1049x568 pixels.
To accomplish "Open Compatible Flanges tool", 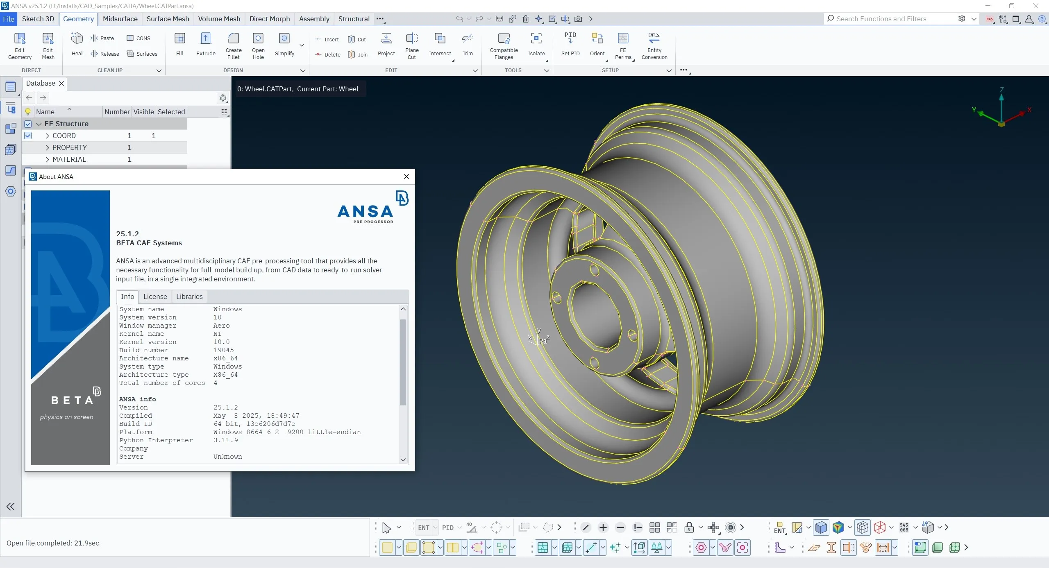I will pos(504,46).
